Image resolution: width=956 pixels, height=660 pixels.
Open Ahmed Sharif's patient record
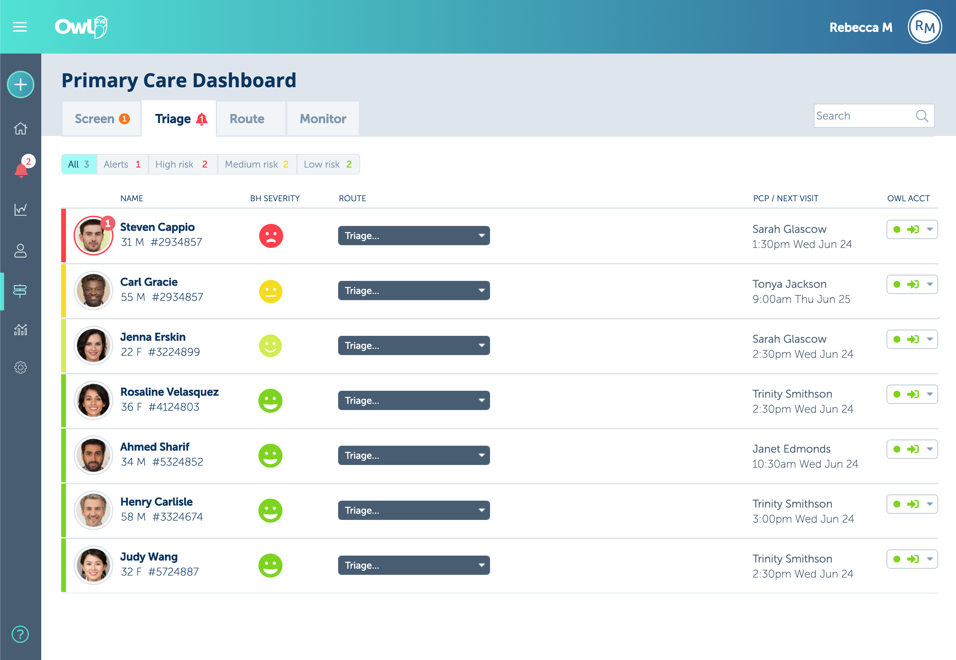[155, 447]
